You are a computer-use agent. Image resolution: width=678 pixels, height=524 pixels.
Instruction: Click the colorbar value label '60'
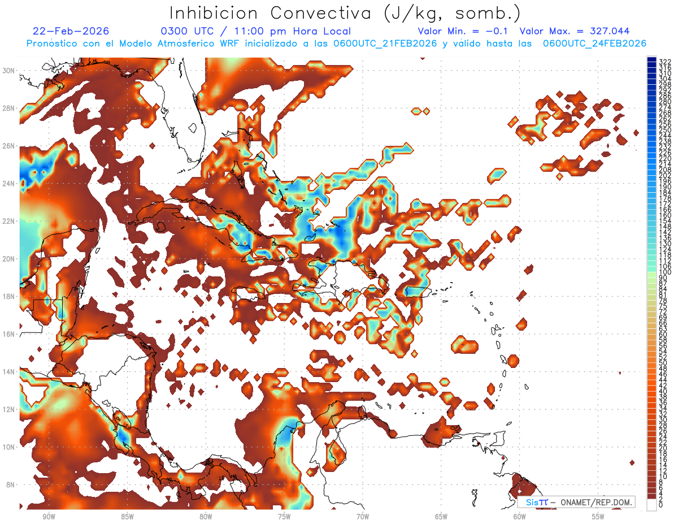(x=663, y=335)
